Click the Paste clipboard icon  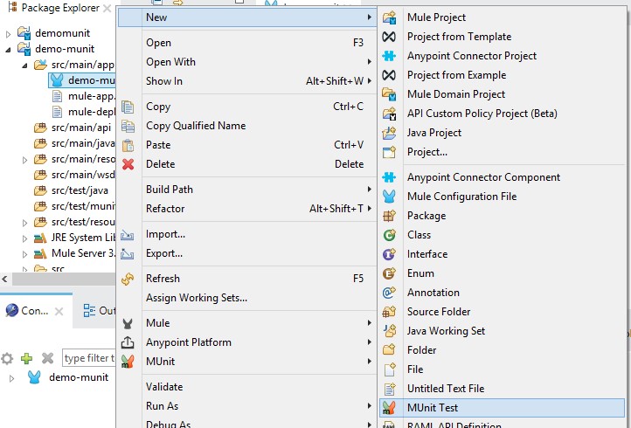(128, 145)
